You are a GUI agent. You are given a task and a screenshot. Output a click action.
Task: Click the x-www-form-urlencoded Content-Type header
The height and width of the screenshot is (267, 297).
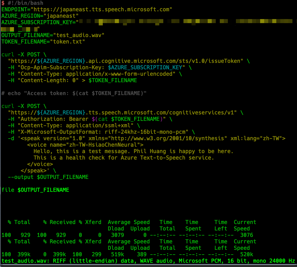(95, 74)
